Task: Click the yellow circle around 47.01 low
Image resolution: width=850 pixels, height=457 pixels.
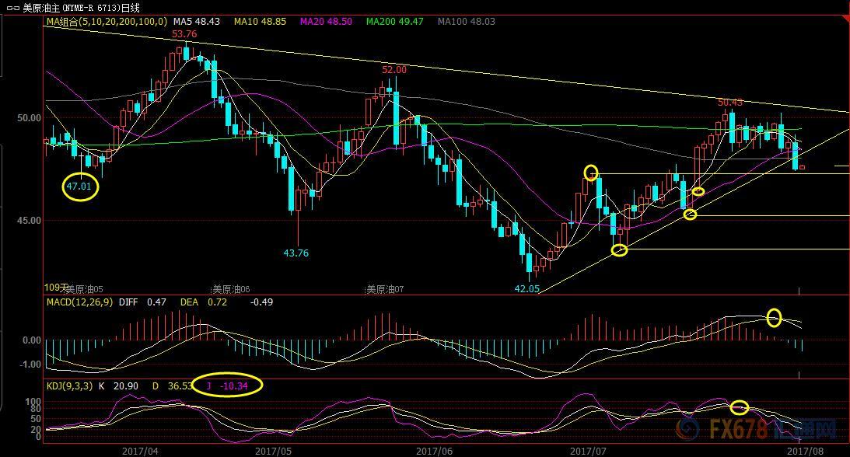Action: coord(80,187)
